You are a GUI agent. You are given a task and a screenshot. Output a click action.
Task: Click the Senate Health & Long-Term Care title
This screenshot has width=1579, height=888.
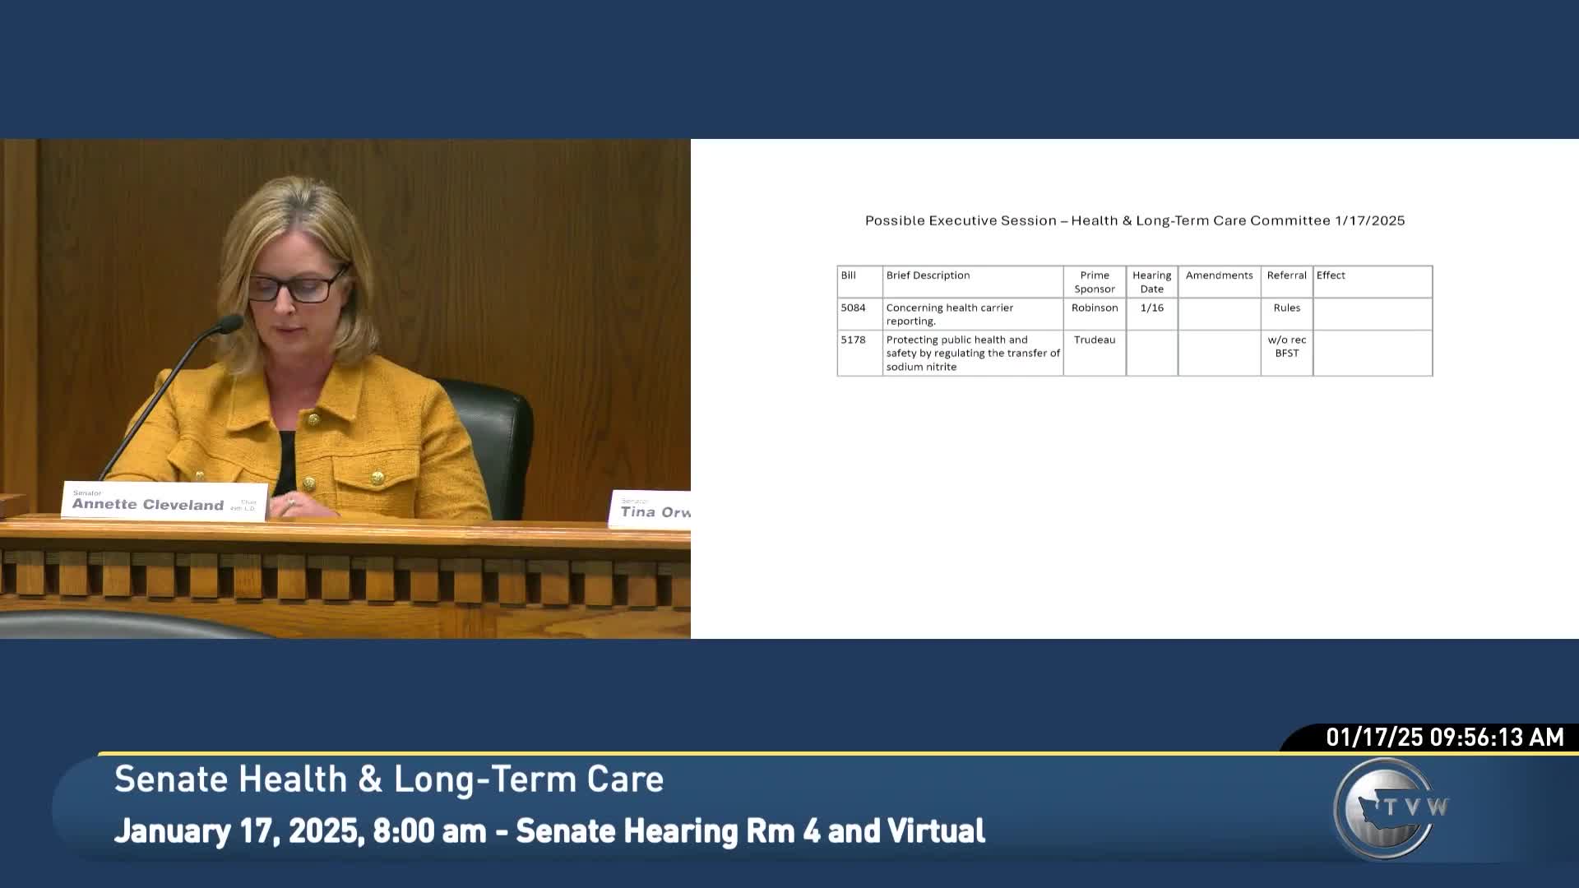pos(388,779)
